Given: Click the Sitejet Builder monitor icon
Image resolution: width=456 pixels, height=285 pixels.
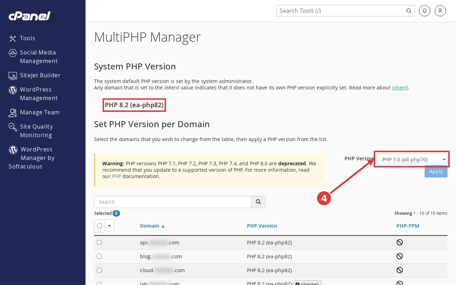Looking at the screenshot, I should click(13, 76).
